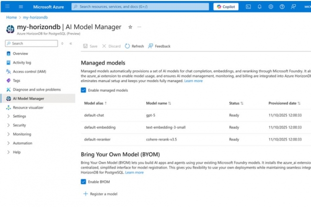The height and width of the screenshot is (207, 311).
Task: Sort table by Model name column
Action: (158, 103)
